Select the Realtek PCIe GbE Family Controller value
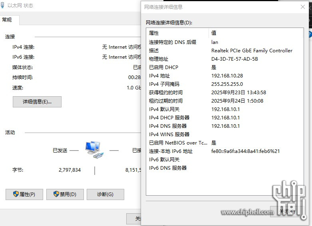The height and width of the screenshot is (226, 312). (252, 51)
